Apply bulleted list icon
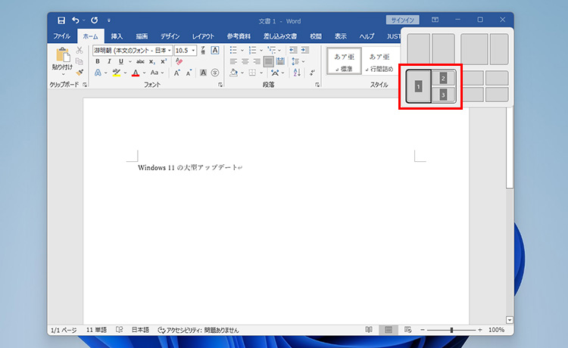The width and height of the screenshot is (568, 348). [x=233, y=50]
